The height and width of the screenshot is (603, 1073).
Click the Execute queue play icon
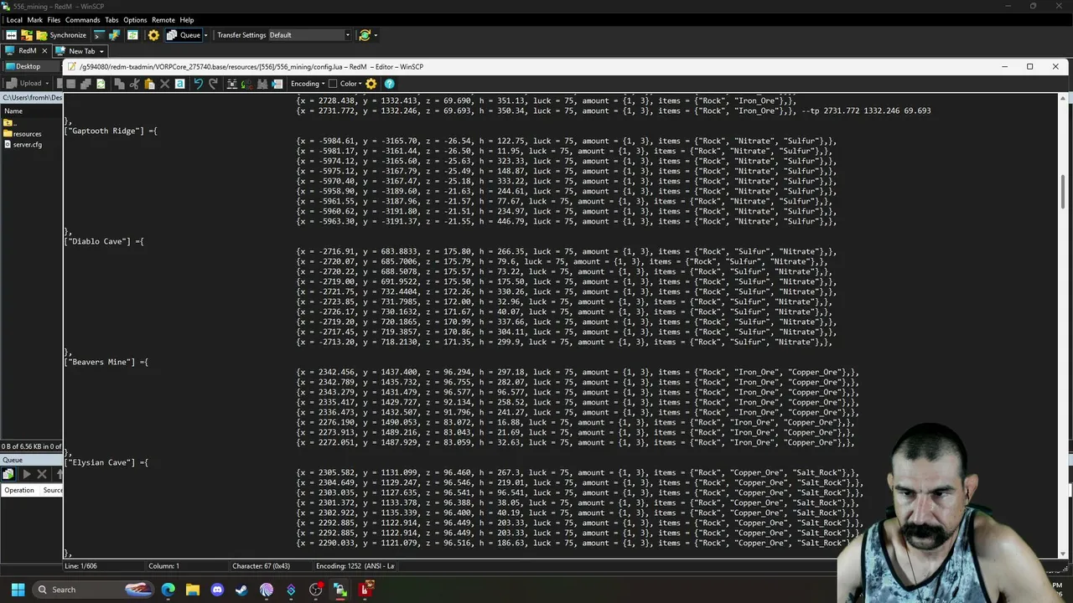pos(26,475)
